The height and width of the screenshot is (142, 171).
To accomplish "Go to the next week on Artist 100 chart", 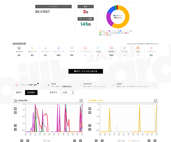I will tap(75, 141).
